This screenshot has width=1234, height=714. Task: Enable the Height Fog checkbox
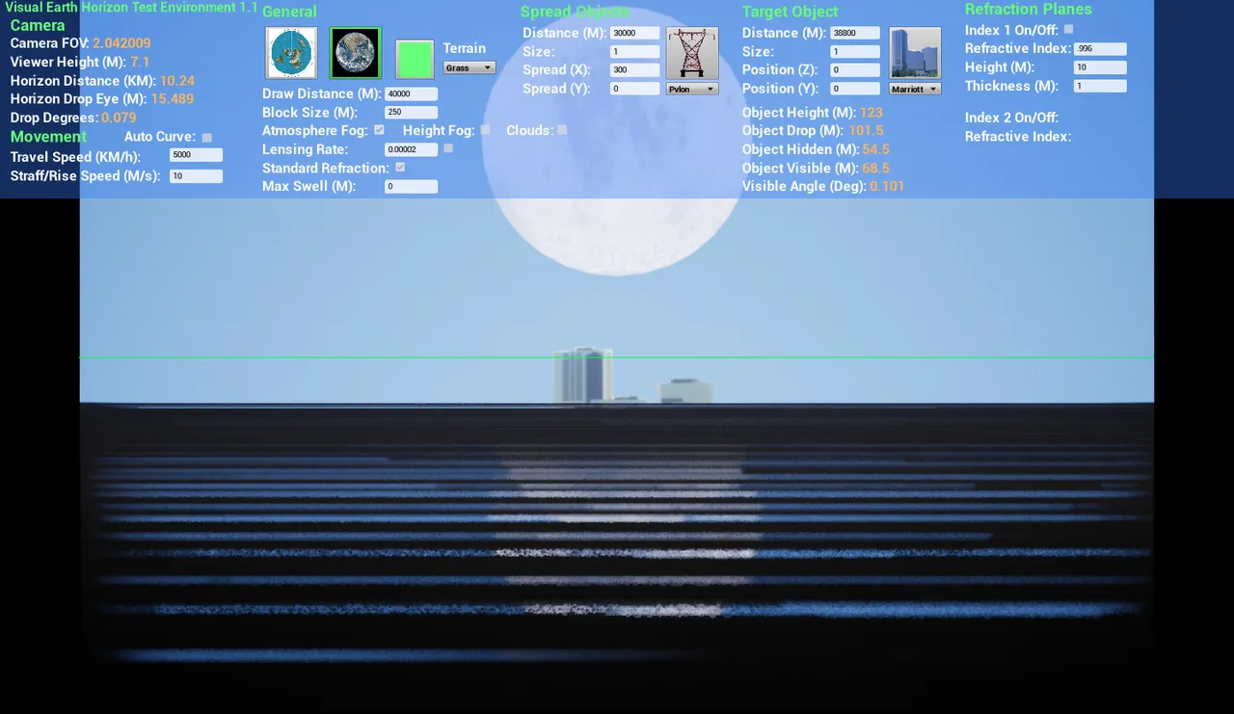pos(485,129)
